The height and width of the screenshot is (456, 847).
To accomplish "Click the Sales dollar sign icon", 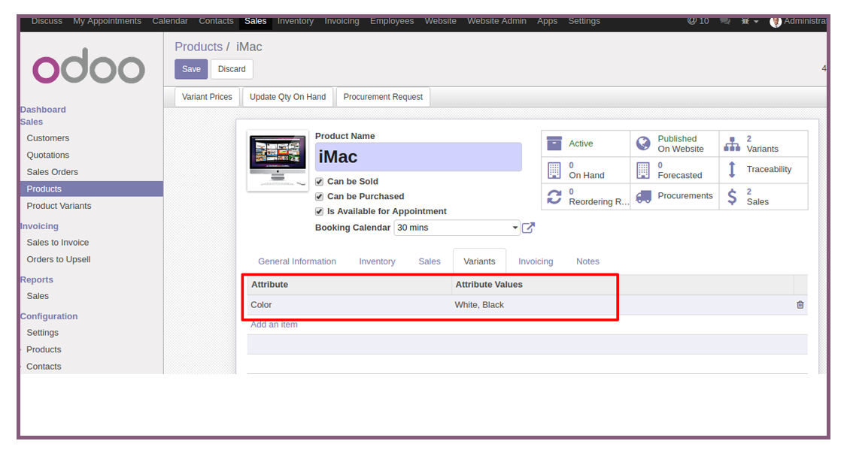I will point(732,196).
